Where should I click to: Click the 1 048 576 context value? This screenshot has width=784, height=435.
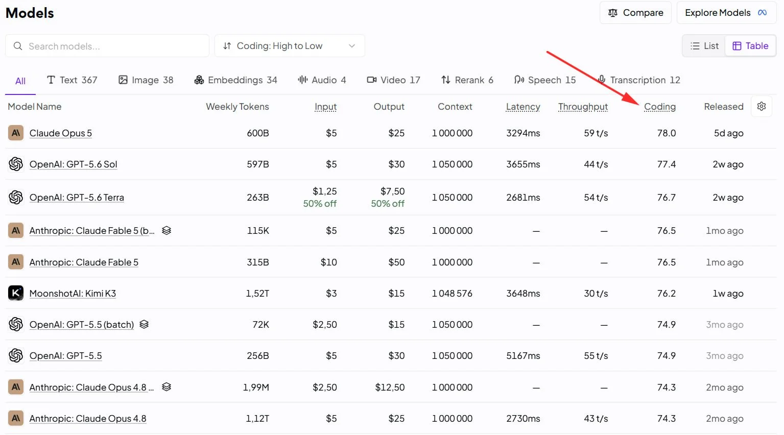(452, 294)
